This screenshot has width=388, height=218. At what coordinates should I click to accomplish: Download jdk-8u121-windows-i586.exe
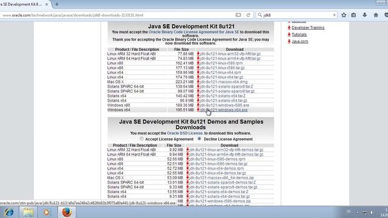[224, 105]
